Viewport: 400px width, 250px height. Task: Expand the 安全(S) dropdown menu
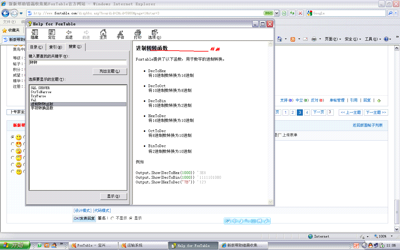point(353,39)
